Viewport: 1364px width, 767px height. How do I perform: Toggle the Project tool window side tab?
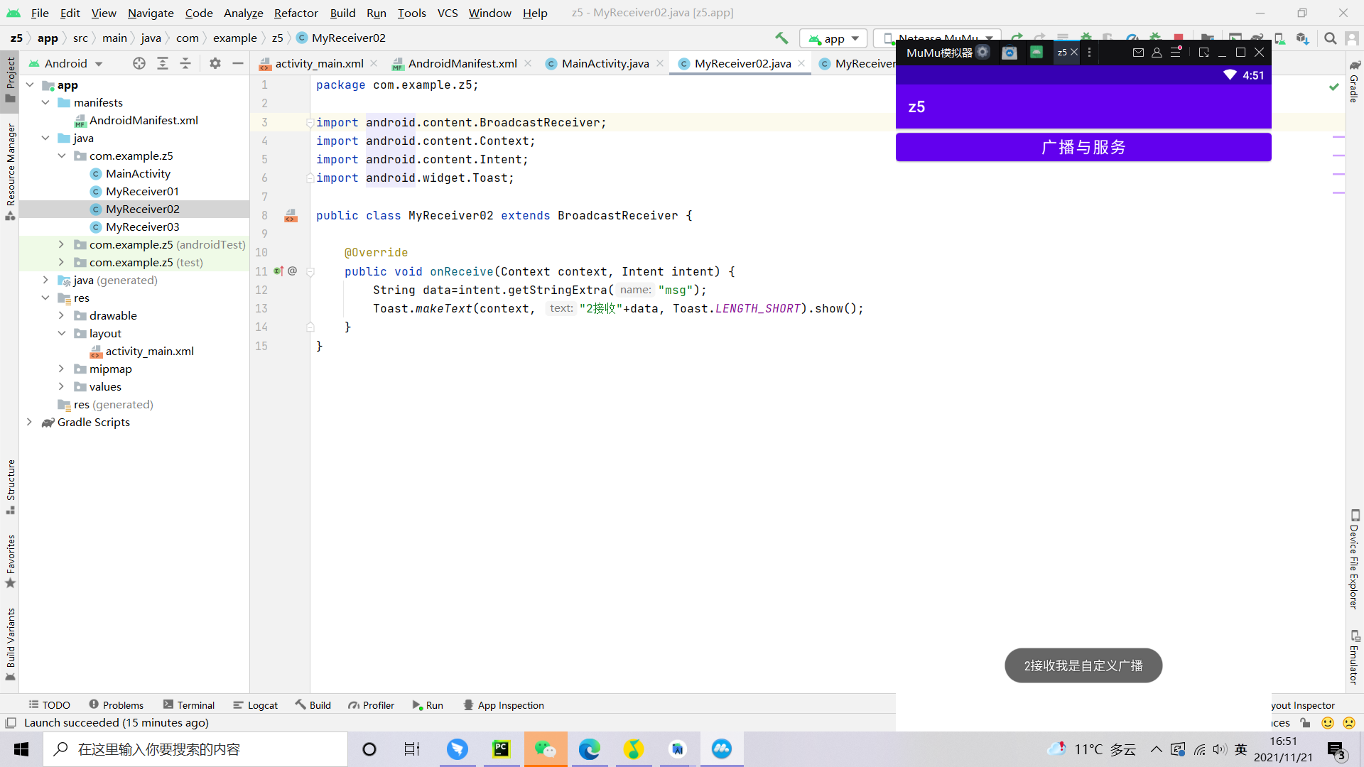(x=10, y=78)
